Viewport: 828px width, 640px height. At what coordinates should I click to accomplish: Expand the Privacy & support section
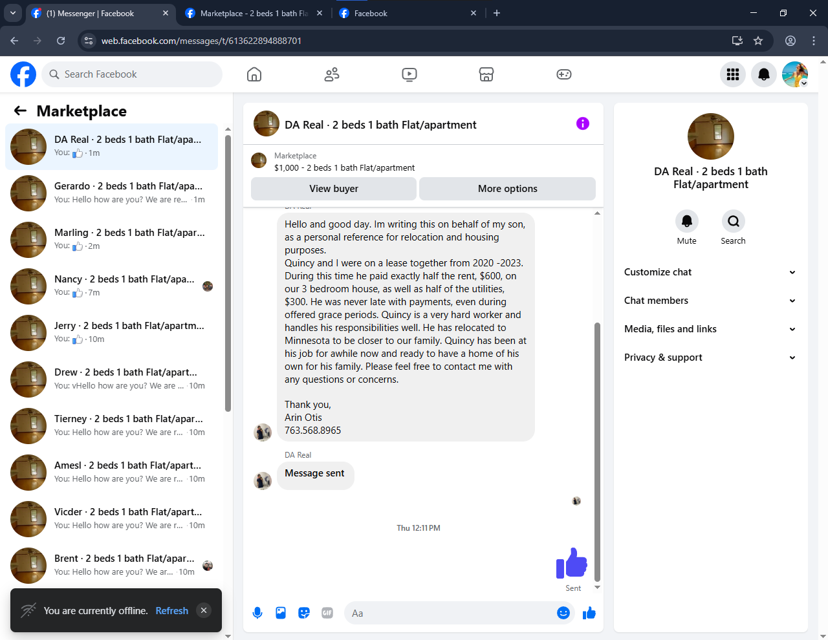click(x=710, y=357)
